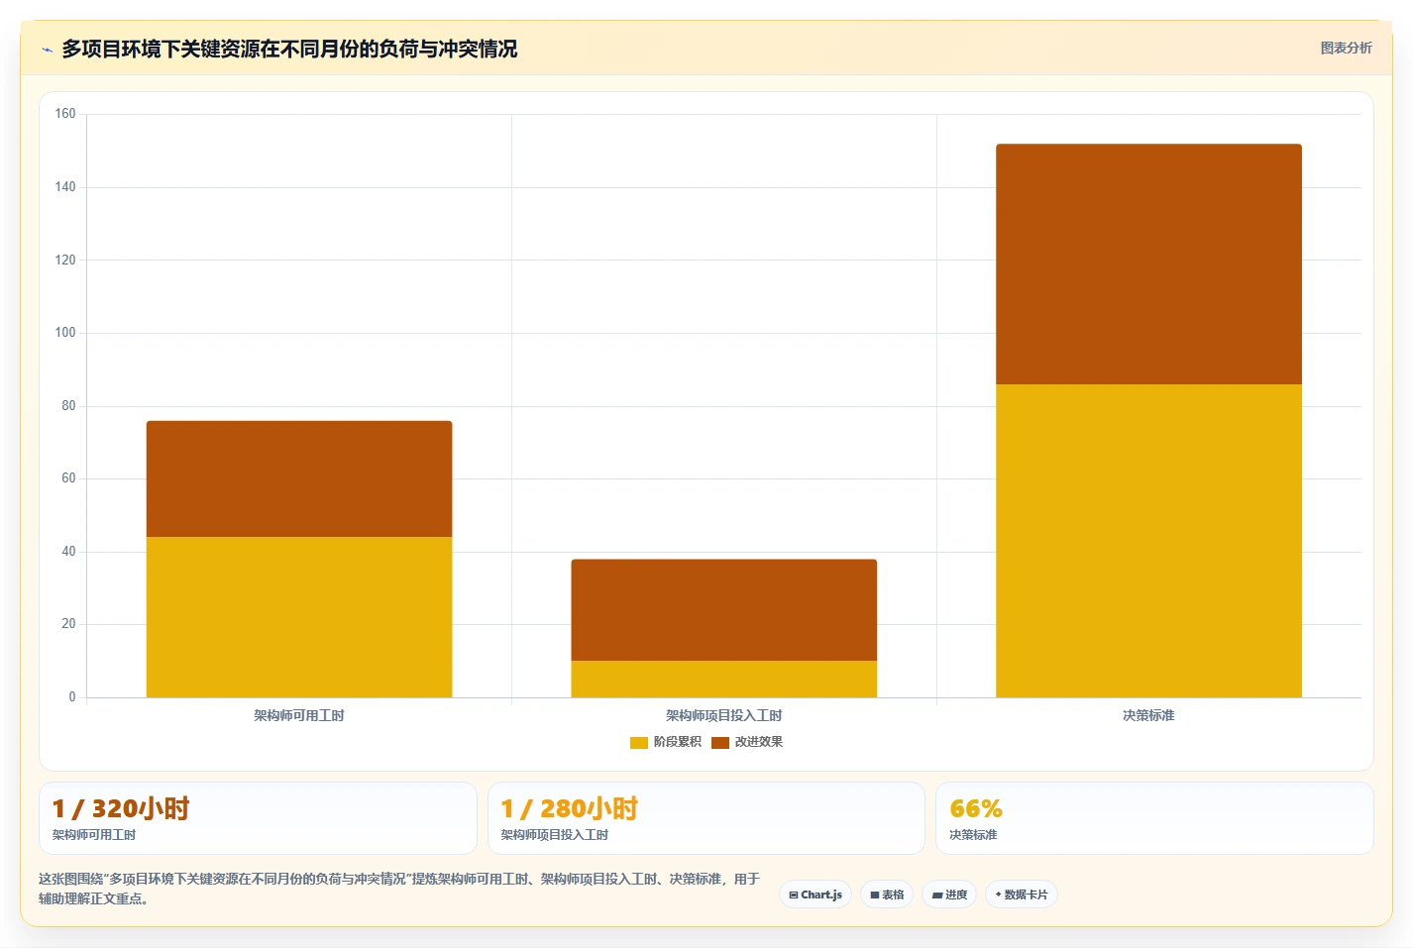Viewport: 1413px width, 948px height.
Task: Click the 66% 决策标准 metric card
Action: 1154,818
